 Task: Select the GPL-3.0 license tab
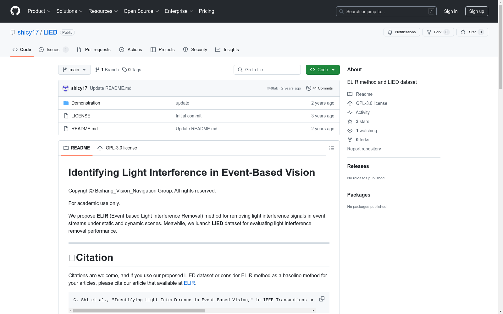pos(117,148)
